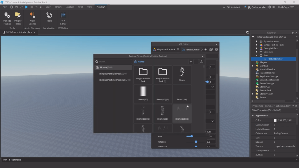
Task: Select Home (640) in Texture Picker sidebar
Action: click(x=113, y=67)
